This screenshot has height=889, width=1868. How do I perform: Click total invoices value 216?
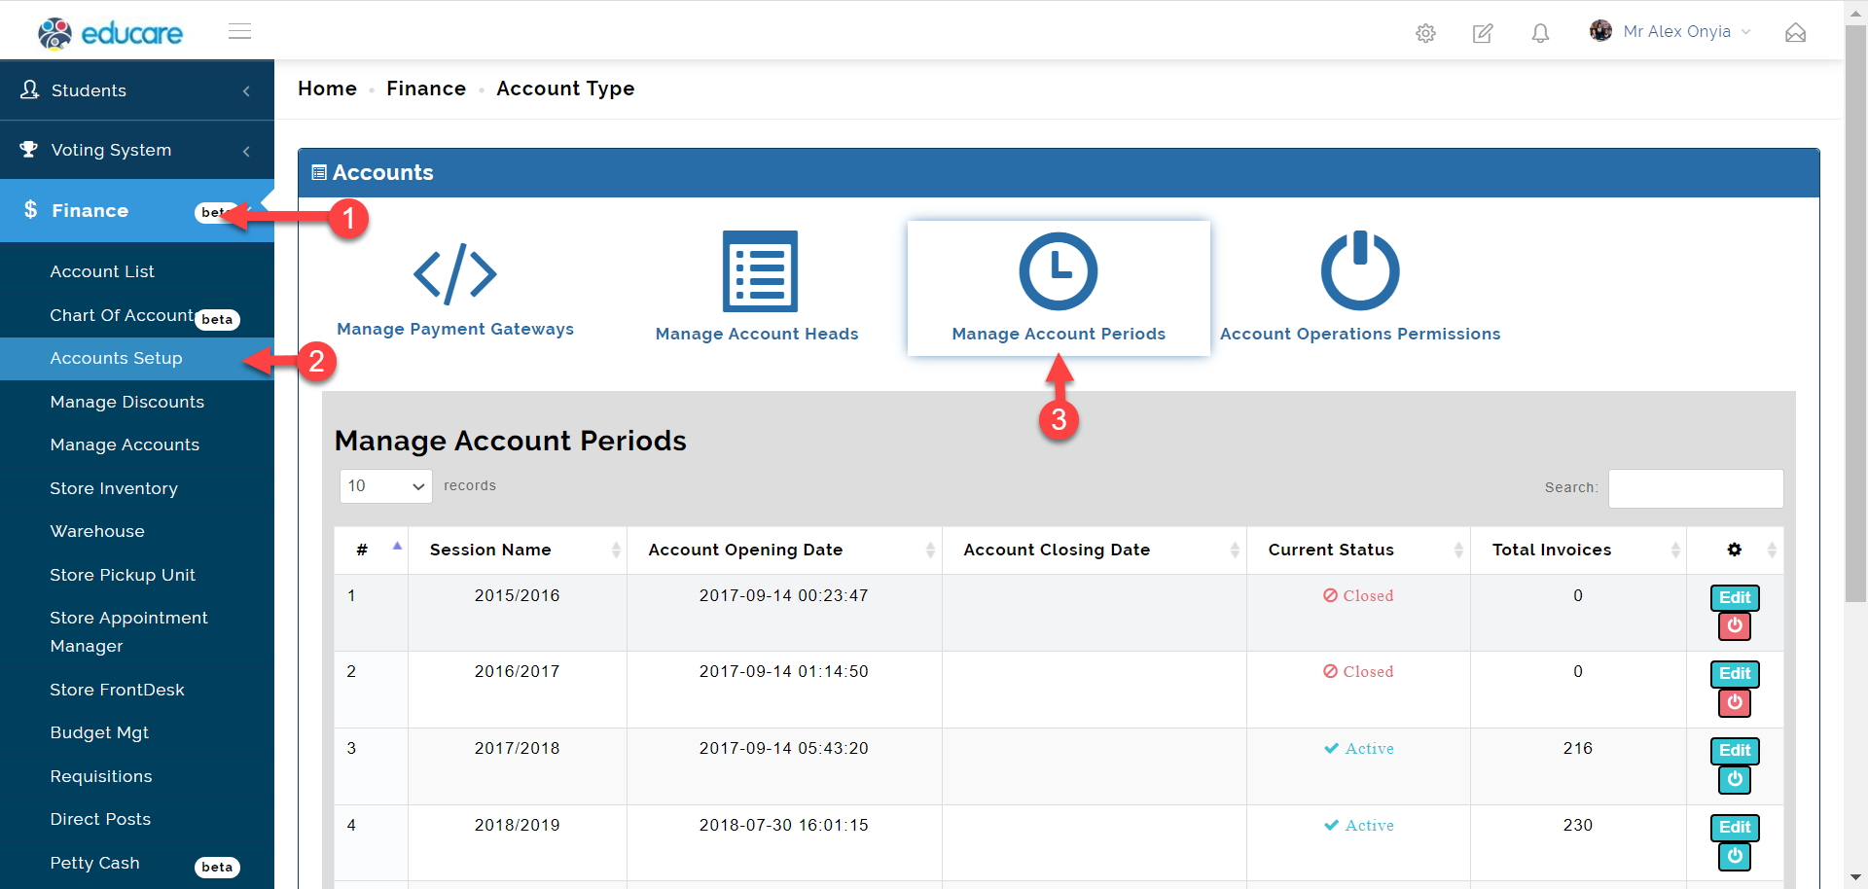(x=1578, y=748)
